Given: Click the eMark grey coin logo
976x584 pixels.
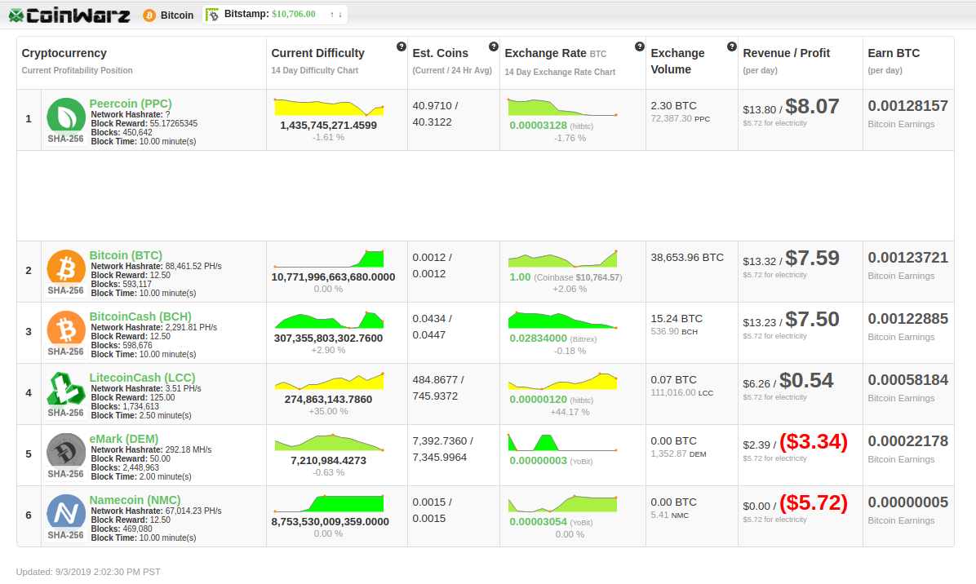Looking at the screenshot, I should (66, 450).
